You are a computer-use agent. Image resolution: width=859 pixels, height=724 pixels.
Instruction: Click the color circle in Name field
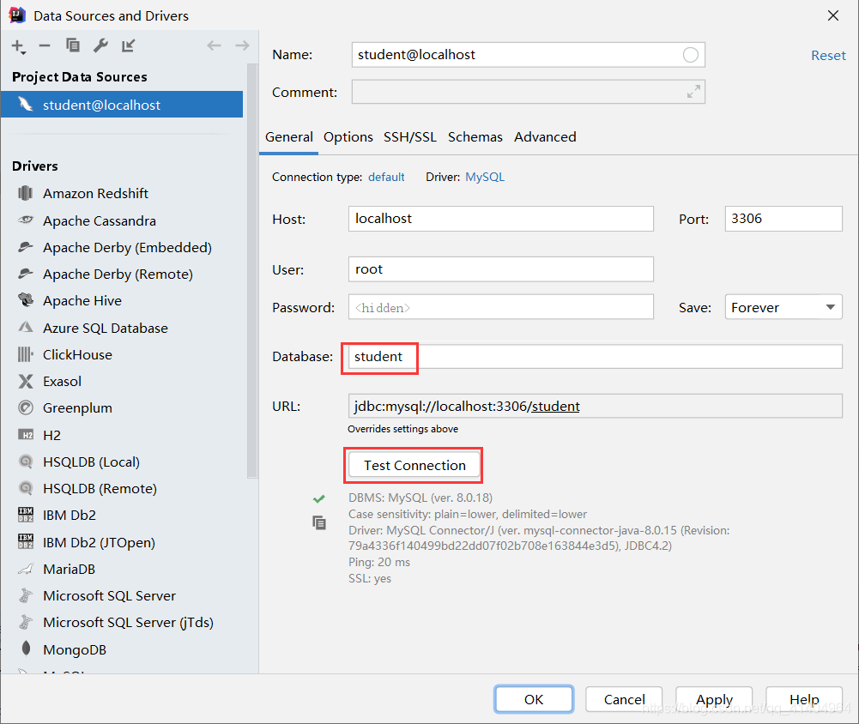point(691,55)
